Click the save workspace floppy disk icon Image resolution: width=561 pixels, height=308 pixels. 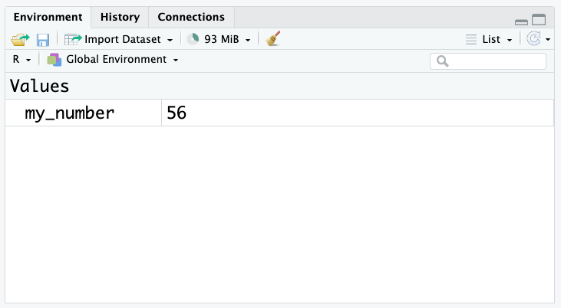(x=42, y=40)
